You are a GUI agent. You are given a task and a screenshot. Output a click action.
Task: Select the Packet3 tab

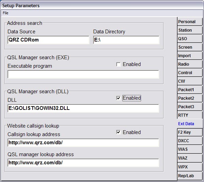click(x=190, y=106)
